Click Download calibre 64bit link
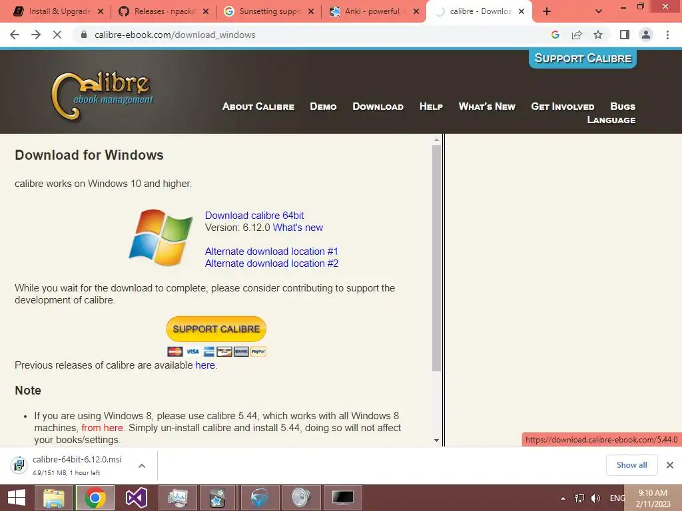Viewport: 682px width, 511px height. coord(254,216)
